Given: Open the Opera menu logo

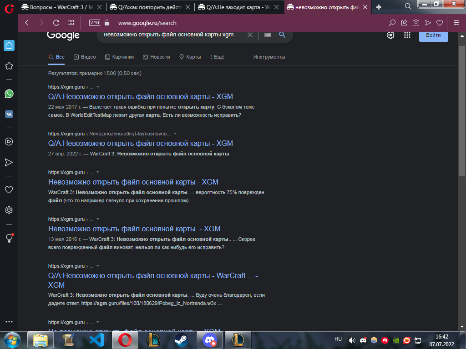Looking at the screenshot, I should pos(9,8).
